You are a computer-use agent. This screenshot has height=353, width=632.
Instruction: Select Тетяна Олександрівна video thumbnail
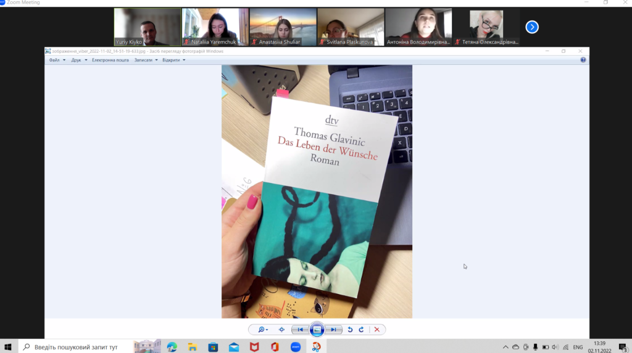click(486, 27)
